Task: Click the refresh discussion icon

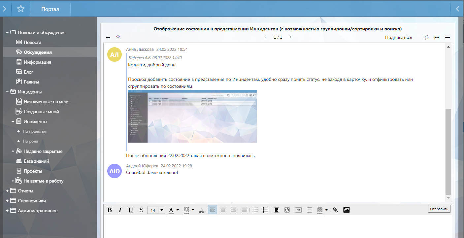Action: coord(426,37)
